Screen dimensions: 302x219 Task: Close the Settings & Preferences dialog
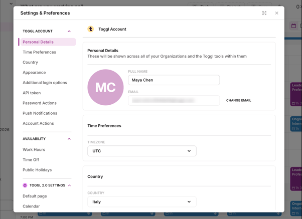tap(276, 13)
